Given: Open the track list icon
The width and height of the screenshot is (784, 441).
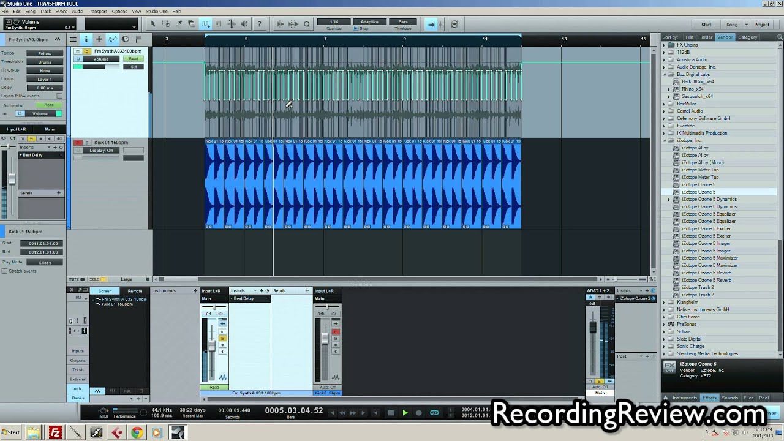Looking at the screenshot, I should (x=73, y=39).
